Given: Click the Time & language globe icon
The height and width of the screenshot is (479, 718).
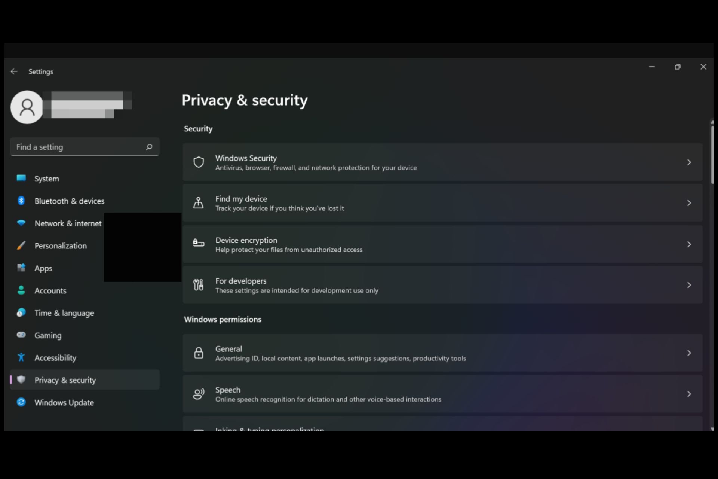Looking at the screenshot, I should click(x=21, y=312).
